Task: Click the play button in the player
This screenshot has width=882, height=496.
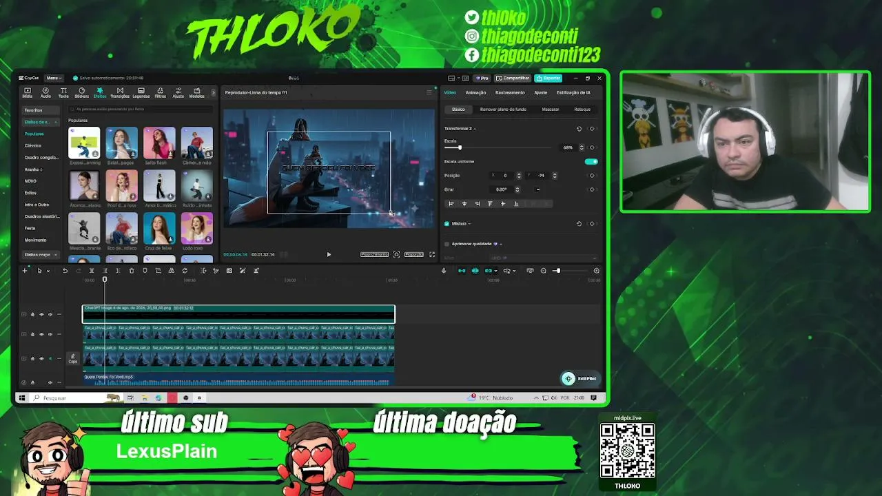Action: [x=329, y=254]
